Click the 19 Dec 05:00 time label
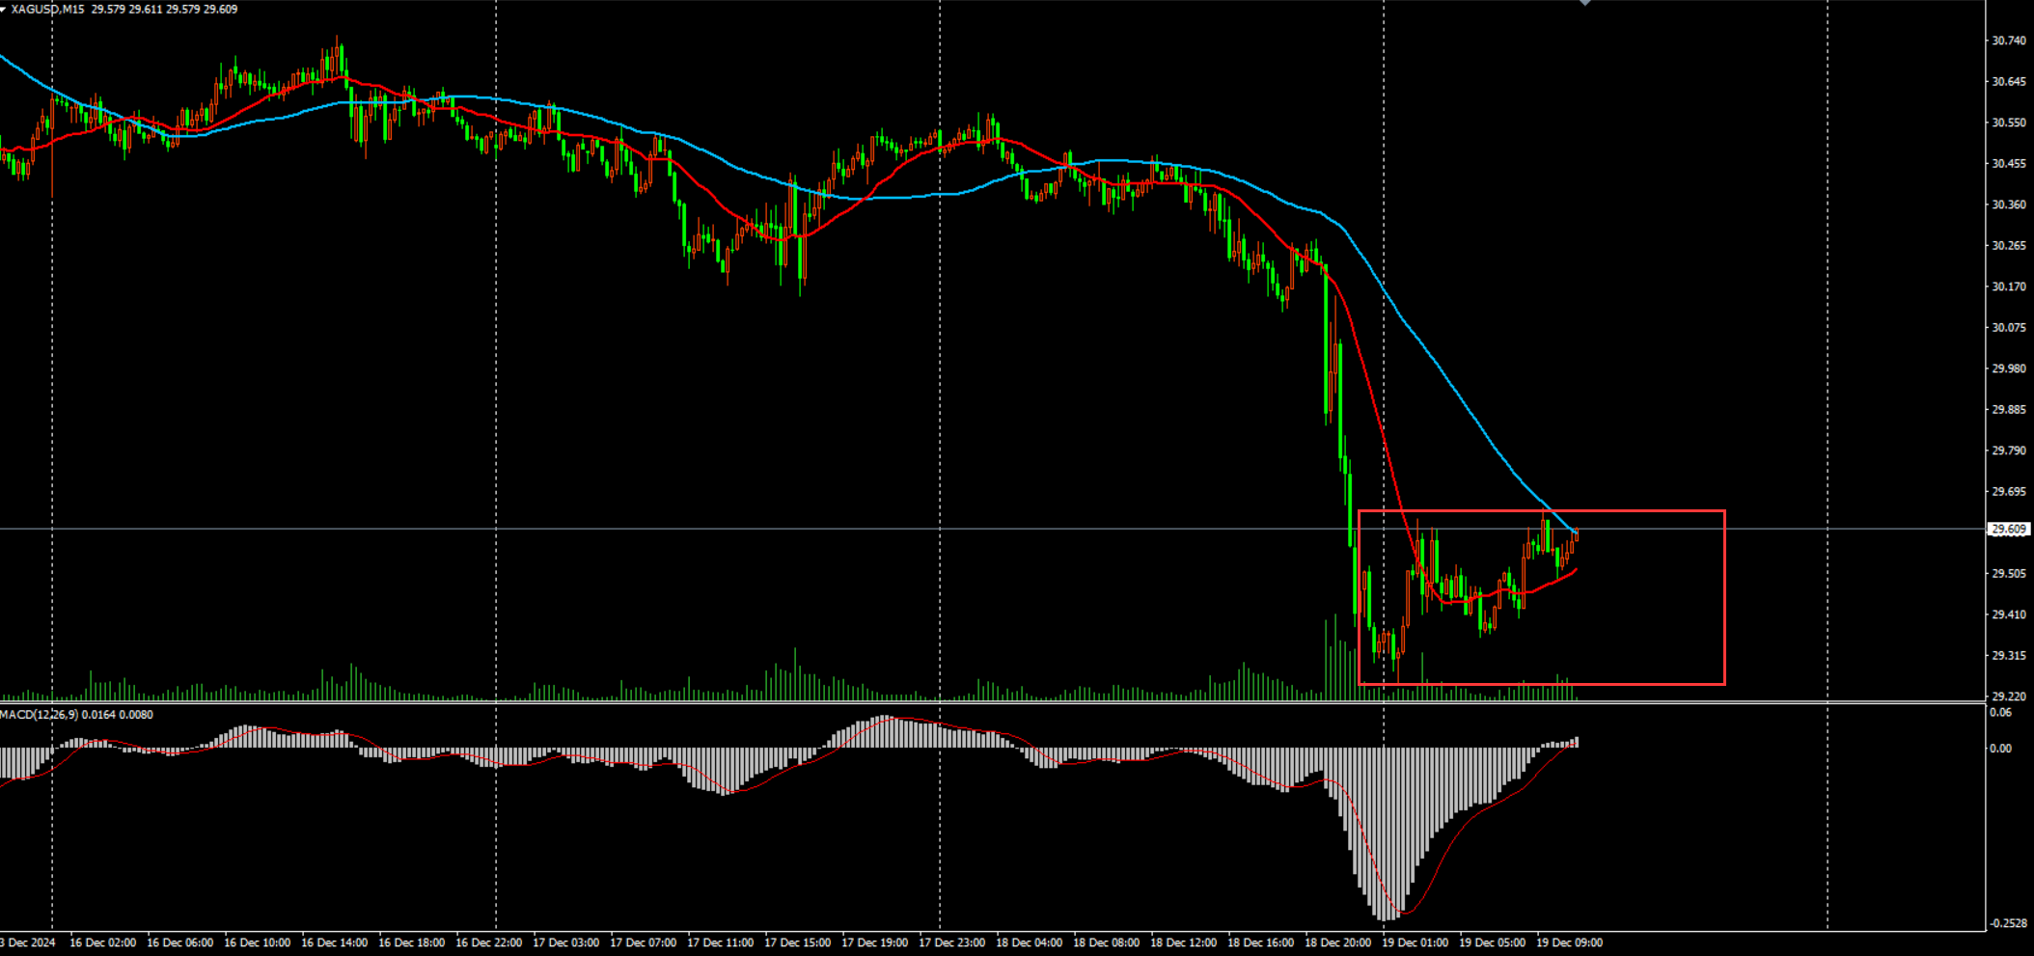The height and width of the screenshot is (956, 2034). point(1492,942)
